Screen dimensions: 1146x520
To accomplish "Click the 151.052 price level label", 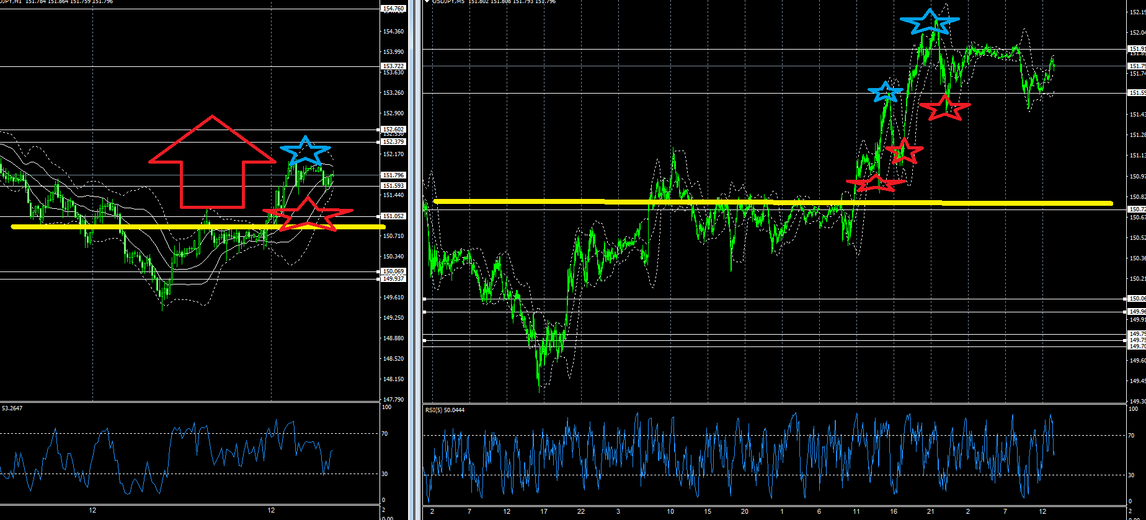I will tap(393, 216).
